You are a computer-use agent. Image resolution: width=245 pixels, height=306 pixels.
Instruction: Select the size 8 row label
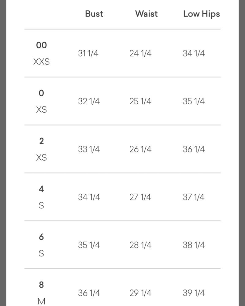click(x=41, y=285)
